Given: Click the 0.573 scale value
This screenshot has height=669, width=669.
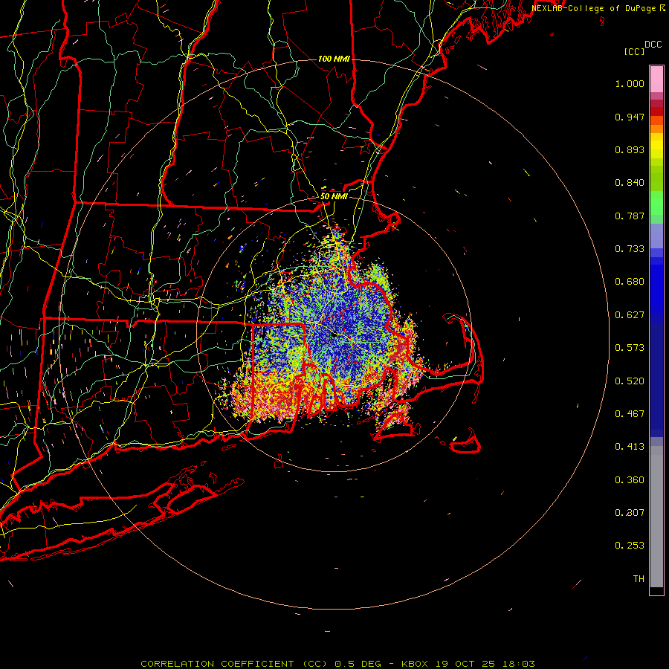Looking at the screenshot, I should pyautogui.click(x=630, y=348).
